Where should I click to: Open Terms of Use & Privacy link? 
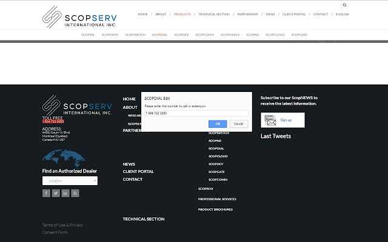tap(62, 225)
